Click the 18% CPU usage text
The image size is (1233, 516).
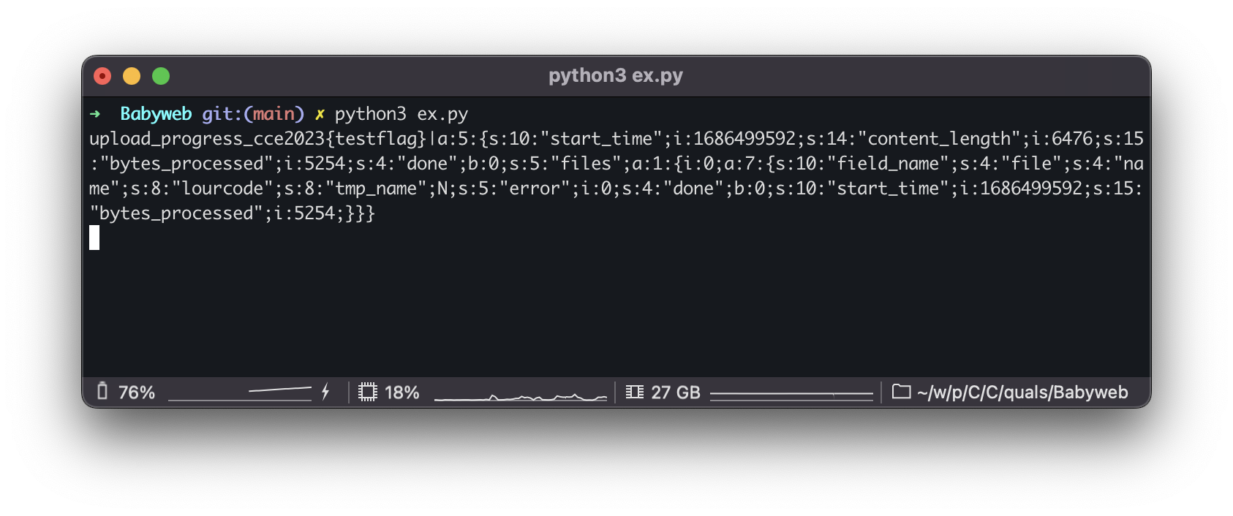coord(402,392)
